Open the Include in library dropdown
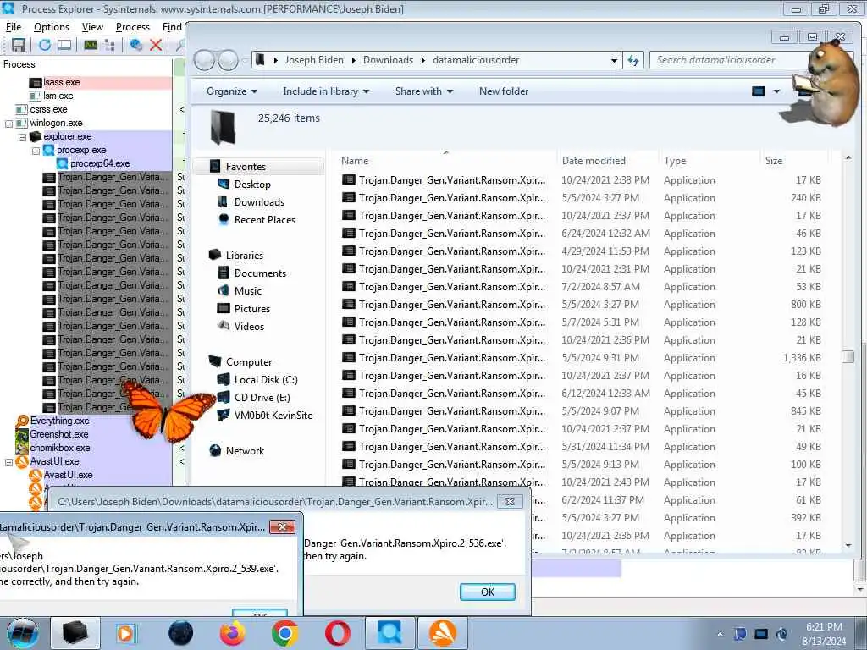867x650 pixels. (x=326, y=91)
